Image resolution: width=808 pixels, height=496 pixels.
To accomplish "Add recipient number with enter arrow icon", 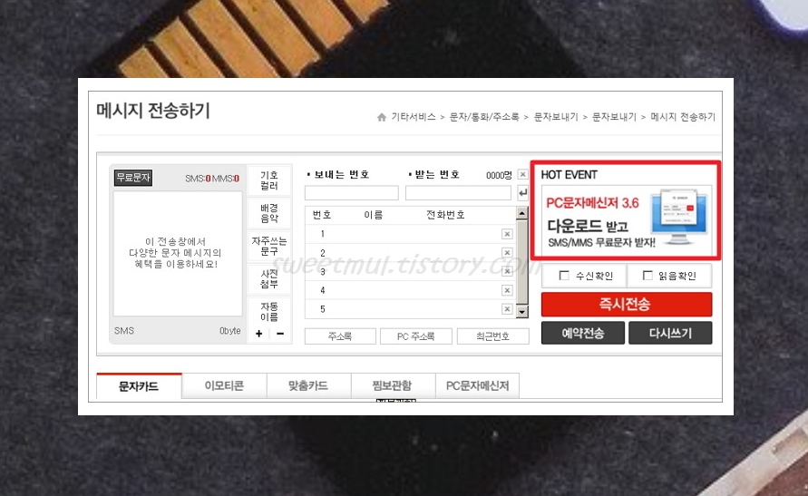I will [x=522, y=193].
